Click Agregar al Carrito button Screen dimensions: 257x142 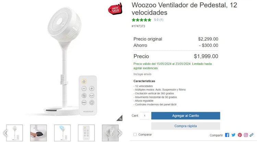click(x=185, y=116)
